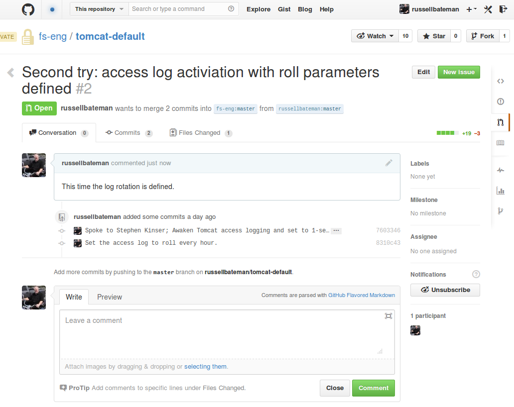Open 'Spoke to Stephen Kinser' commit message
The height and width of the screenshot is (407, 514).
pos(207,230)
